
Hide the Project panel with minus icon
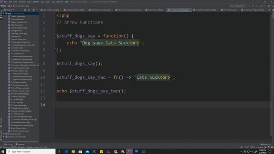point(37,10)
